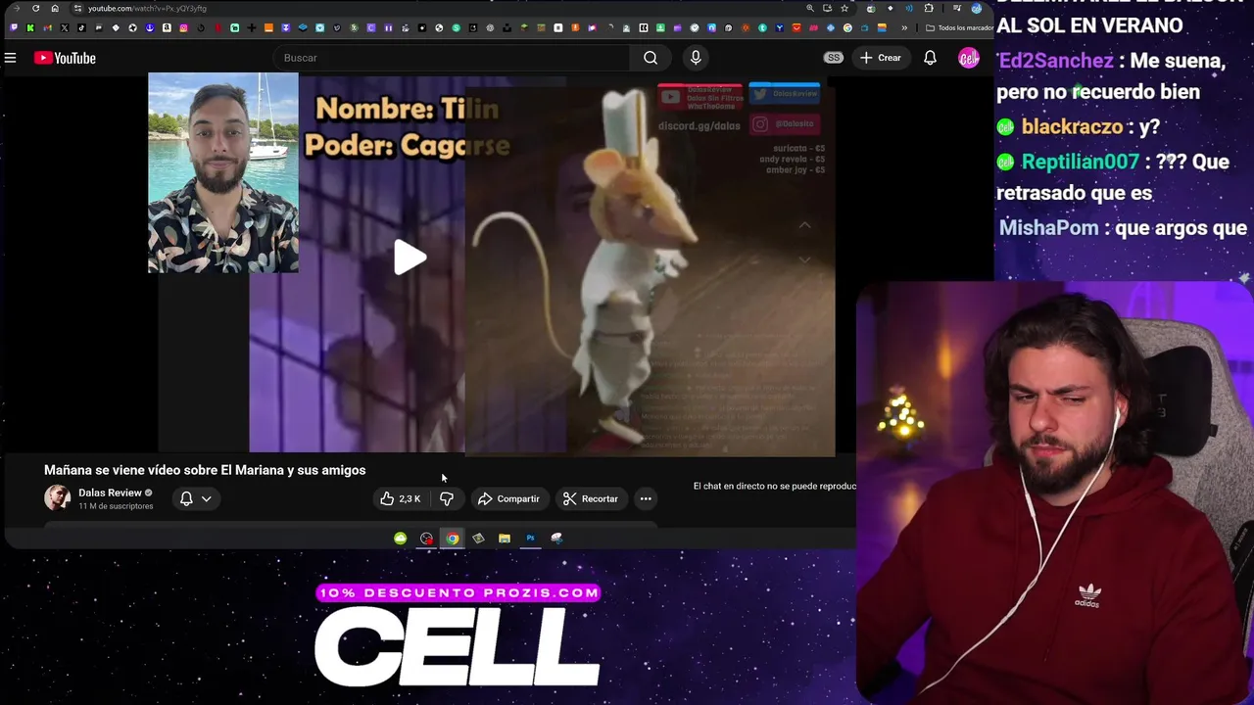Open 'Todos los marcadores' bookmarks folder

tap(959, 27)
